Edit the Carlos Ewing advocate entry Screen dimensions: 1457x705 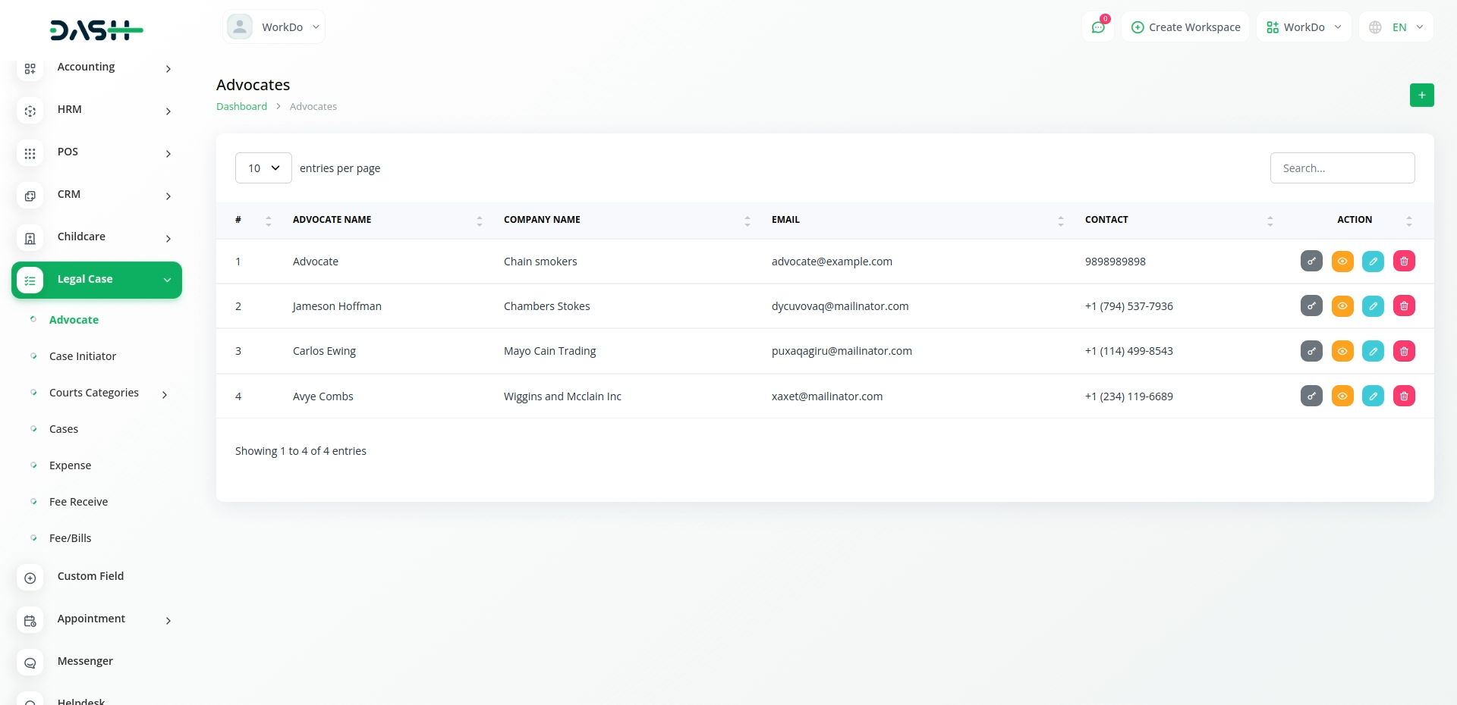tap(1373, 351)
